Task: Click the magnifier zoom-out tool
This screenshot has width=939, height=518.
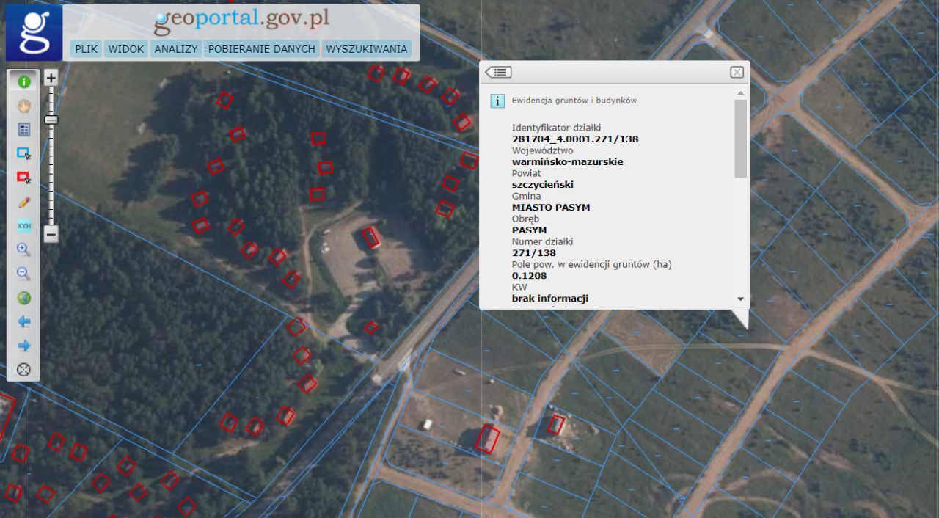Action: point(23,274)
